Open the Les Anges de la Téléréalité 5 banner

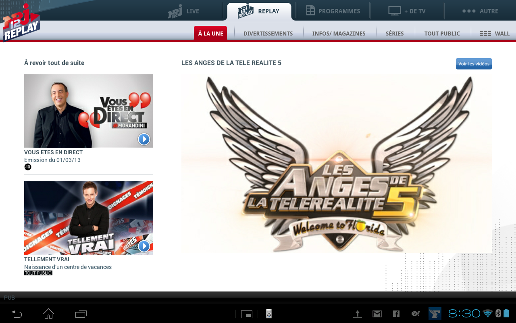(337, 164)
